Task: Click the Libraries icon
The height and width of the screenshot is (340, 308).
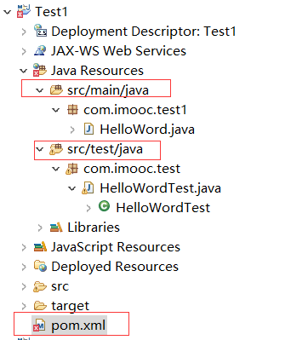Action: tap(56, 228)
